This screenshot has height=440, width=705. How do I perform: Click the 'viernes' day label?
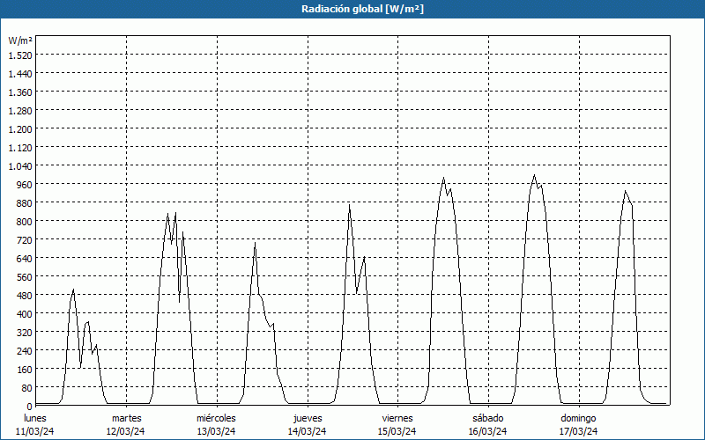click(397, 418)
